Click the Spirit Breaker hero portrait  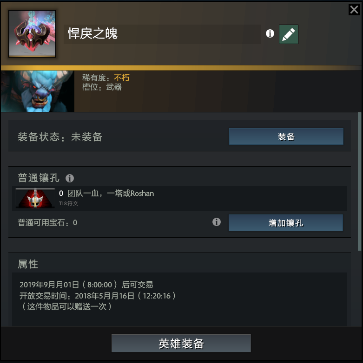pyautogui.click(x=38, y=91)
